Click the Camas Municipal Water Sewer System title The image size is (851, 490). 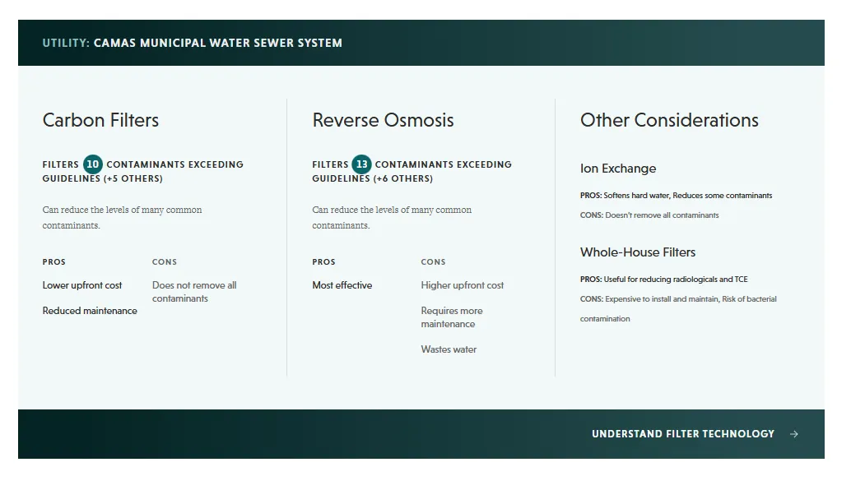pos(217,43)
